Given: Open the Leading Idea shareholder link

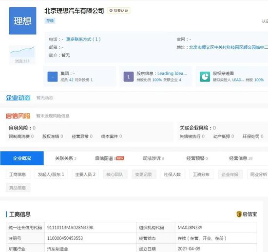Looking at the screenshot, I should (172, 73).
